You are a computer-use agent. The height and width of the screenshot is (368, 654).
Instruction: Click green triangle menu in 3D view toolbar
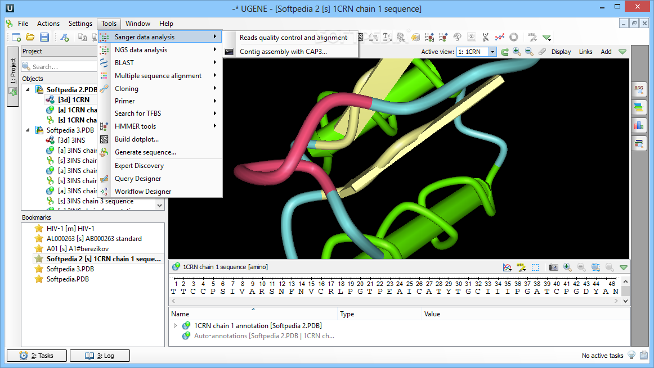click(622, 52)
